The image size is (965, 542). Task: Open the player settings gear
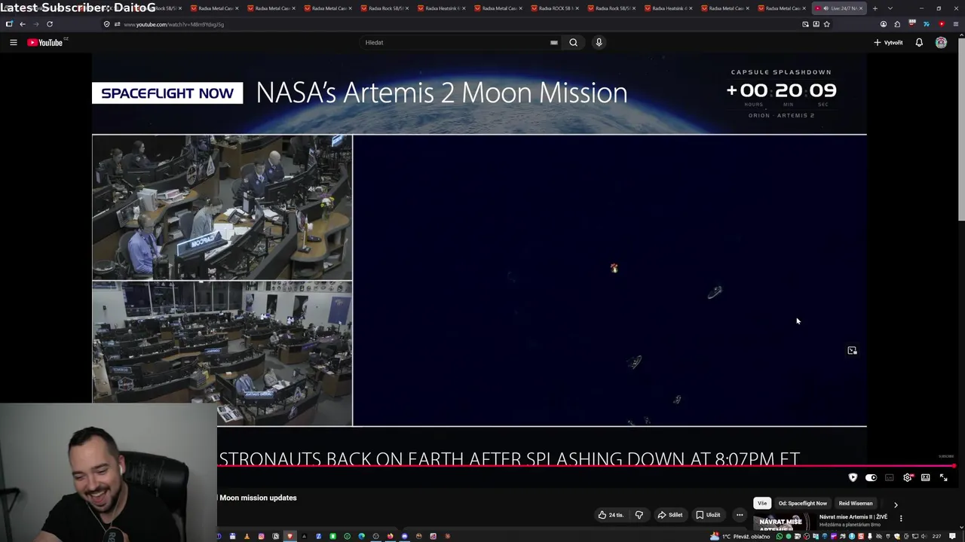coord(907,477)
